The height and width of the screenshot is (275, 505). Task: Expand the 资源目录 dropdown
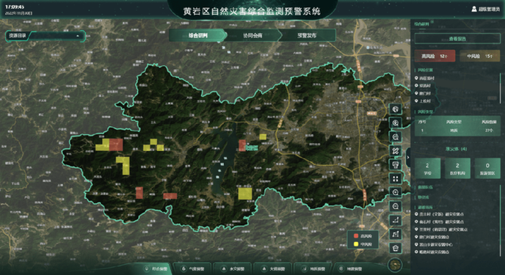point(45,36)
